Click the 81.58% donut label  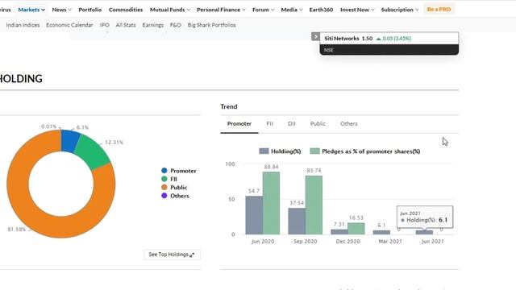pos(17,229)
